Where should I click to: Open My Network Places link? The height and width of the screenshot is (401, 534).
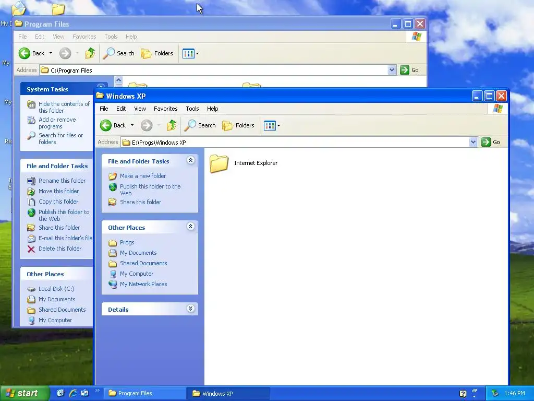(x=138, y=284)
